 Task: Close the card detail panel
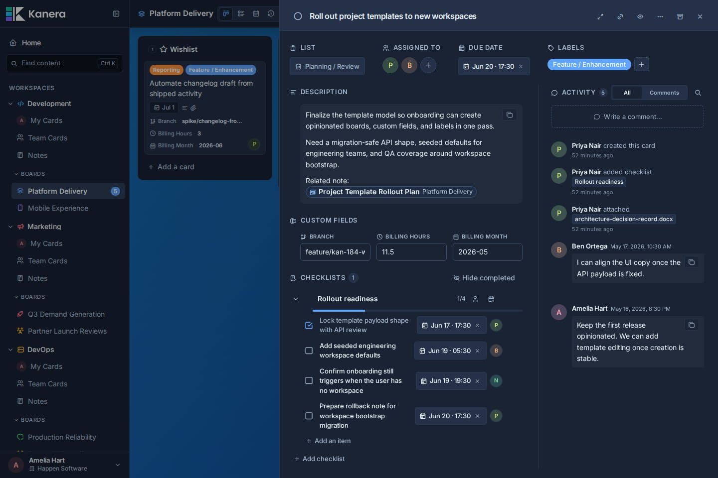700,16
